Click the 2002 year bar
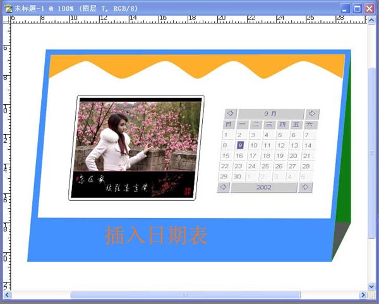Image resolution: width=379 pixels, height=304 pixels. (x=264, y=188)
